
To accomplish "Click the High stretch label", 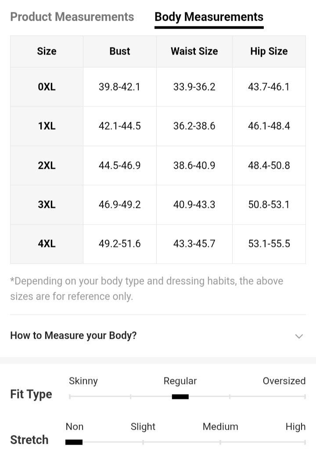I will point(295,427).
